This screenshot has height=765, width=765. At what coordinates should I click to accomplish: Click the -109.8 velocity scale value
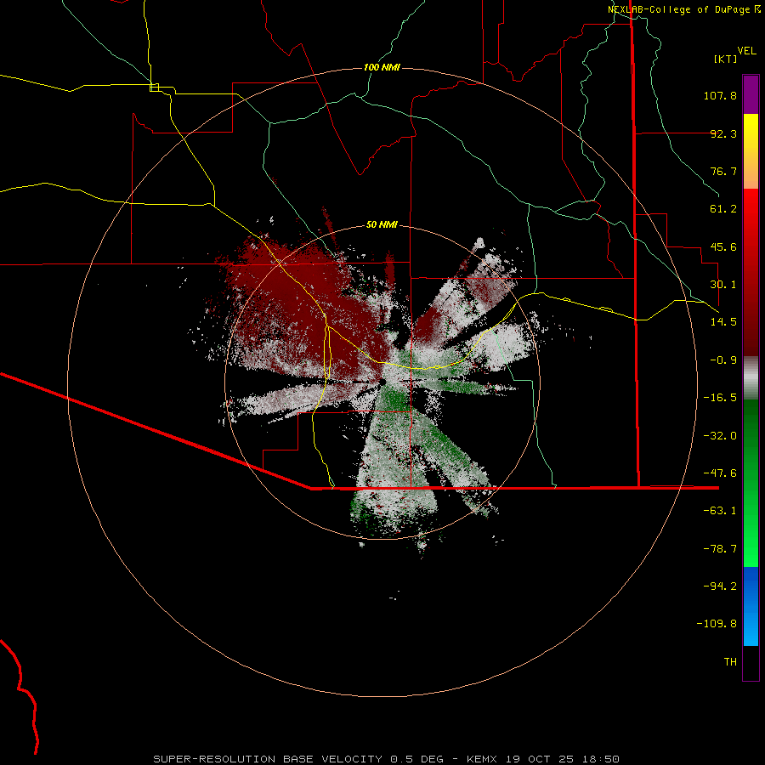tap(717, 624)
